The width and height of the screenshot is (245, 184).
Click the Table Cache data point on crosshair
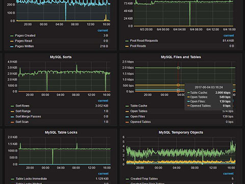[x=178, y=68]
